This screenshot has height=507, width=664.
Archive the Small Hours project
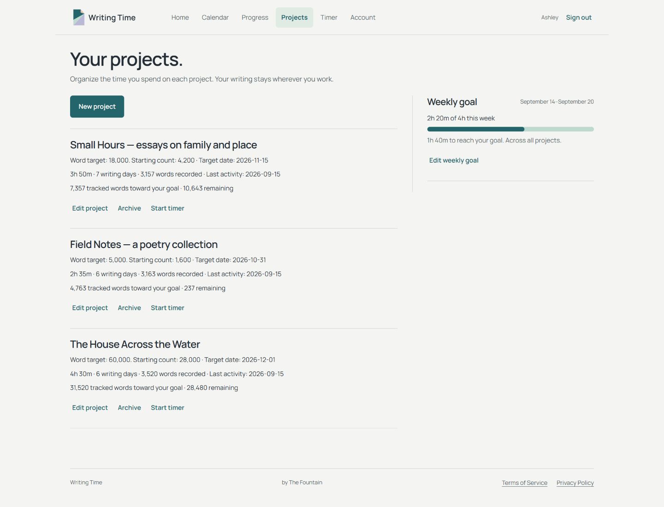point(130,208)
